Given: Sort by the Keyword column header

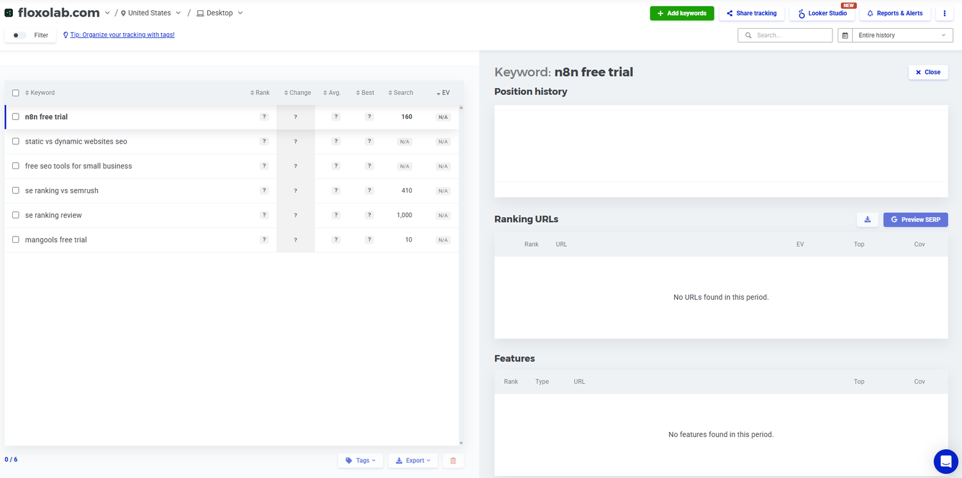Looking at the screenshot, I should [x=40, y=93].
